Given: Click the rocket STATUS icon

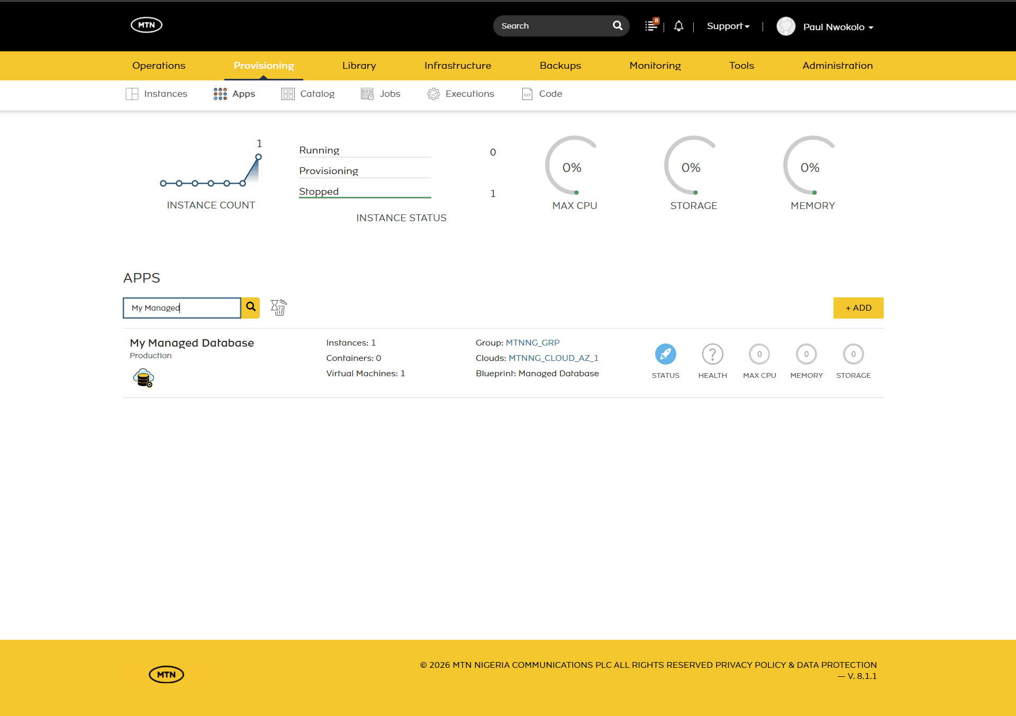Looking at the screenshot, I should pos(665,354).
